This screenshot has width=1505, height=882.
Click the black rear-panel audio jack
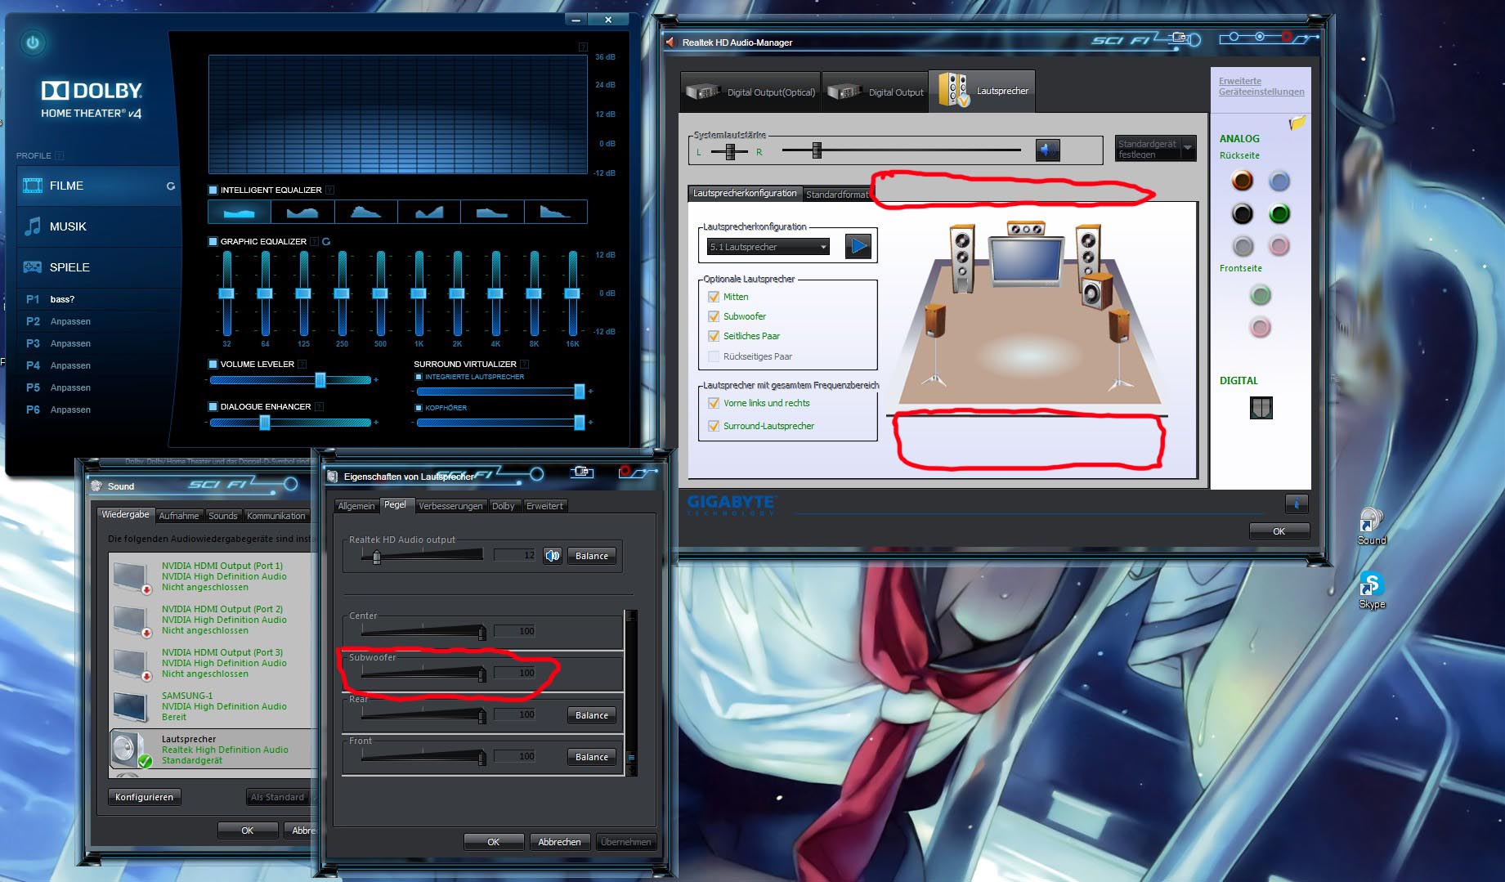click(x=1243, y=213)
